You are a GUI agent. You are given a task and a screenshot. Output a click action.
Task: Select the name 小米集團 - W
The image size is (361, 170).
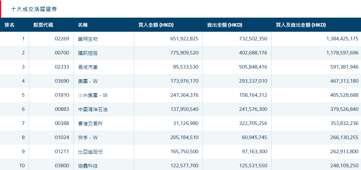(93, 95)
